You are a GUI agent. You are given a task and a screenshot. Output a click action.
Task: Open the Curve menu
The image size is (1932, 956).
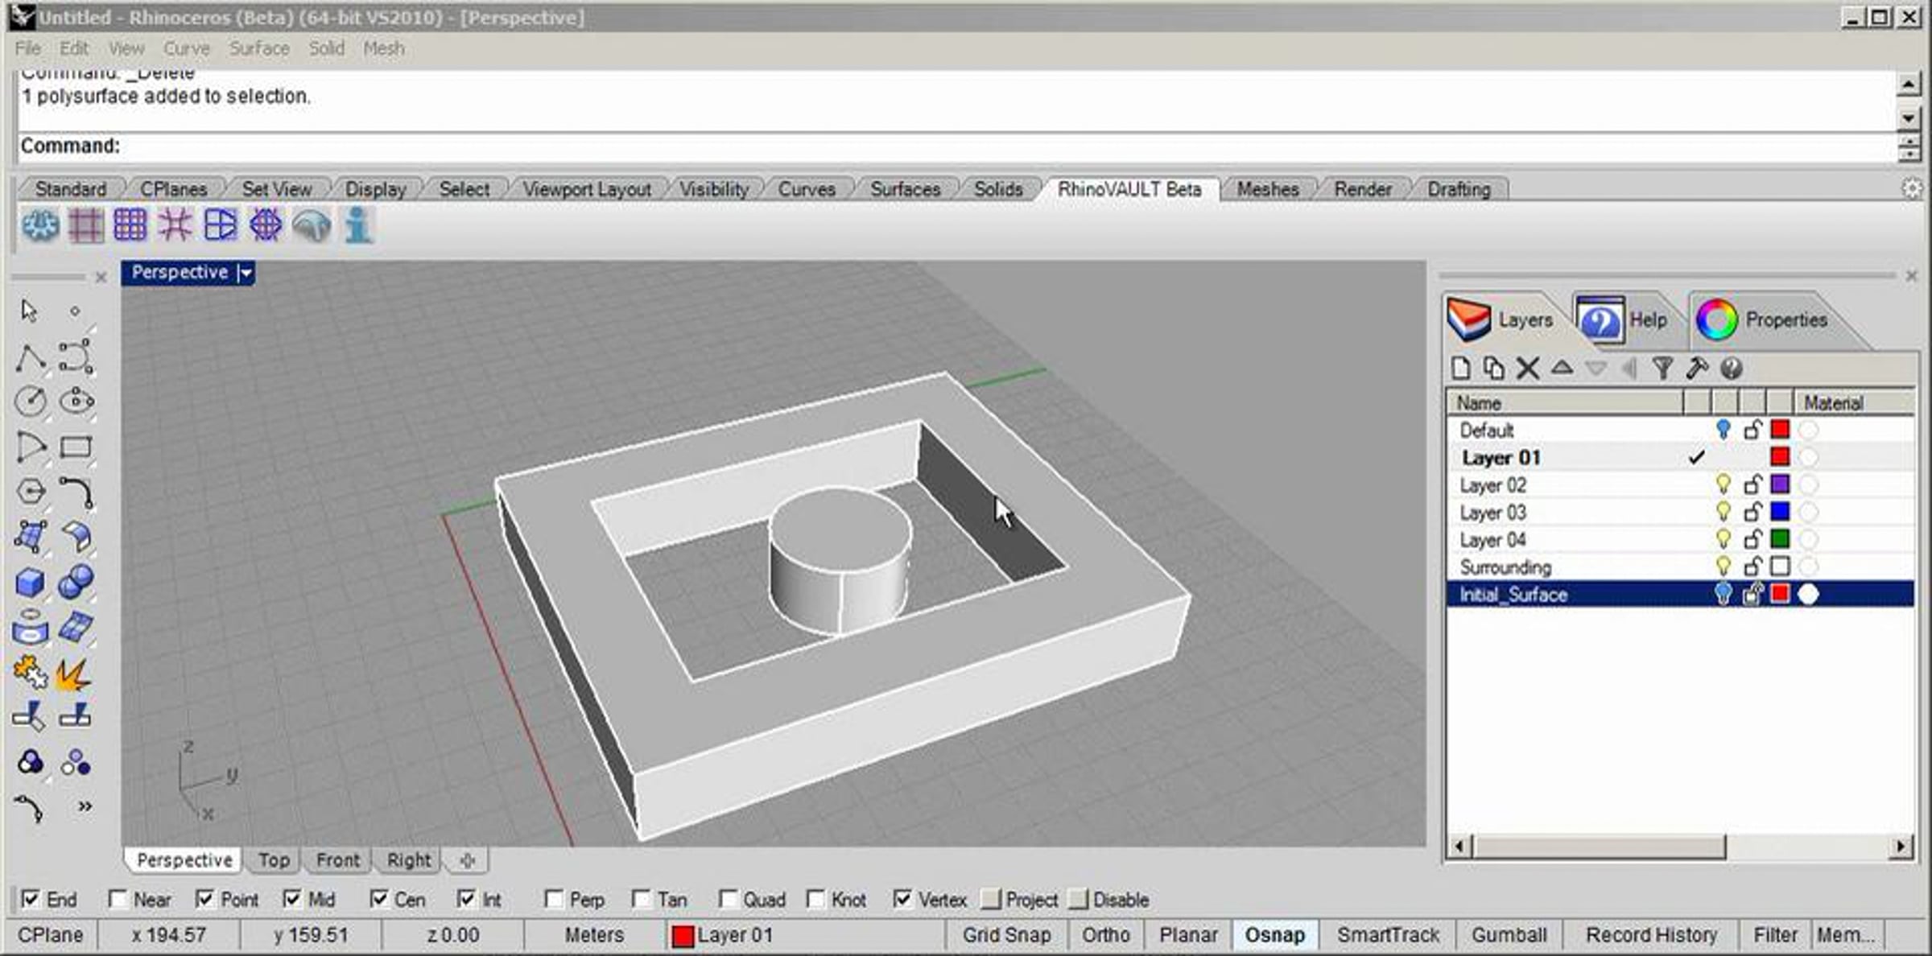point(186,48)
